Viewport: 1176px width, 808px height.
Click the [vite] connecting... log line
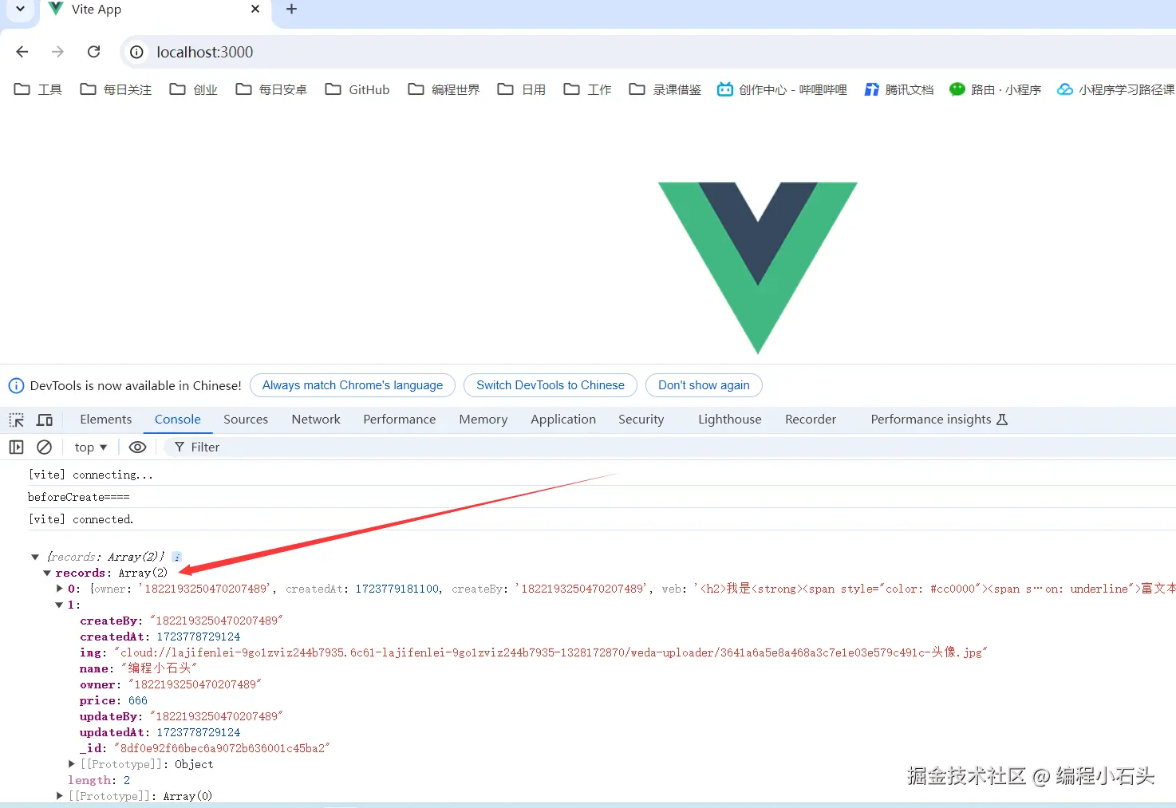tap(91, 475)
